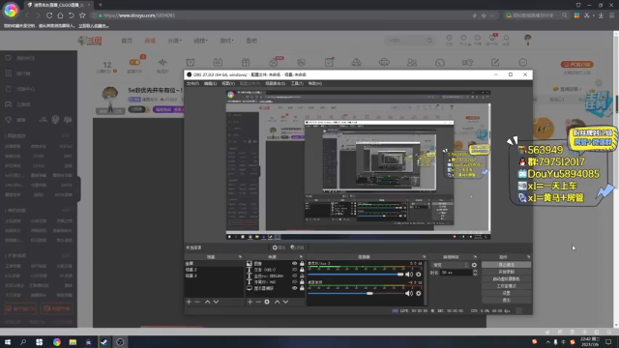Screen dimensions: 619x348
Task: Open settings gear for second mixer channel
Action: 419,293
